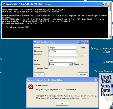Click OK in the PDMS Login dialog
Image resolution: width=113 pixels, height=109 pixels.
(39, 74)
